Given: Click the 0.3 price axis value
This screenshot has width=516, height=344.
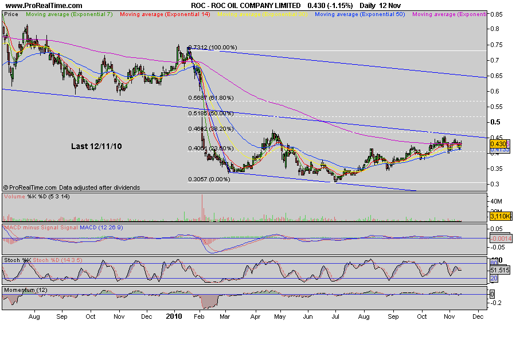Looking at the screenshot, I should click(x=495, y=185).
